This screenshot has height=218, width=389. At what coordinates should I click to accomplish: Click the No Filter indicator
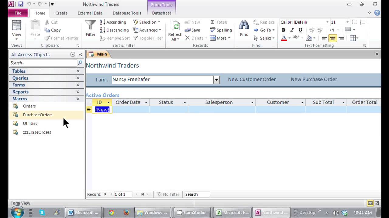coord(168,194)
